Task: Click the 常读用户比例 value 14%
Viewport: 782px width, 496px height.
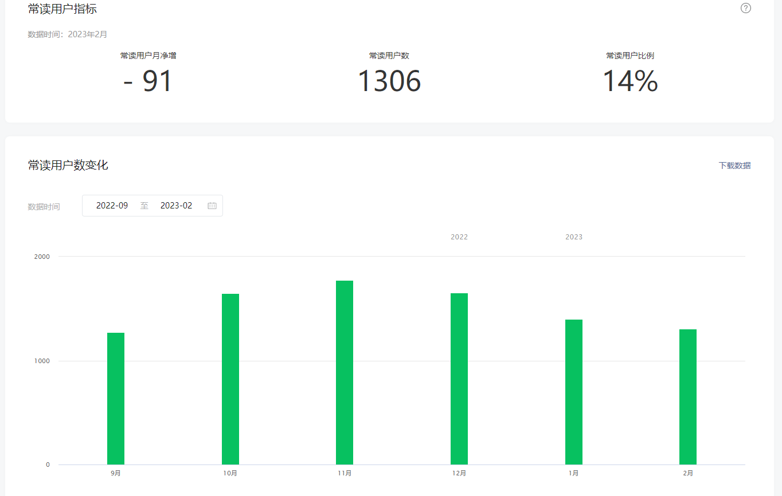Action: (630, 81)
